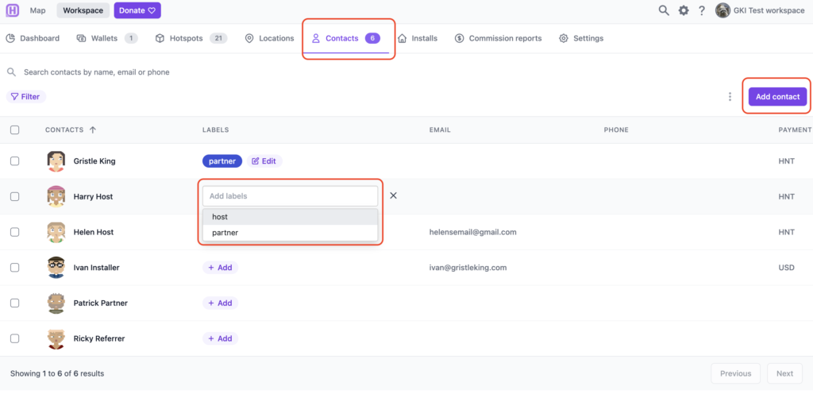Close the label editor with X icon
The height and width of the screenshot is (398, 813).
coord(393,195)
